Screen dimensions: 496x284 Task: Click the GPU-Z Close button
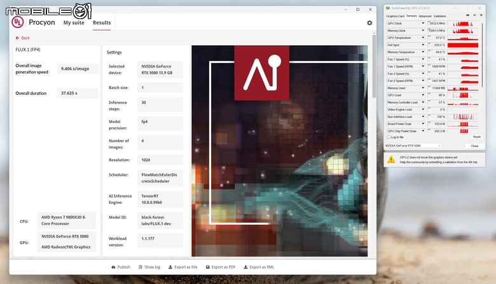474,146
